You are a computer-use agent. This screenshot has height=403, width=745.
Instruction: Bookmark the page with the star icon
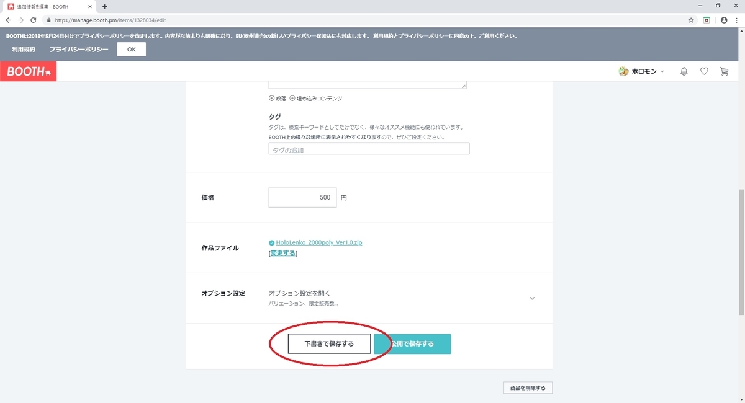point(690,20)
